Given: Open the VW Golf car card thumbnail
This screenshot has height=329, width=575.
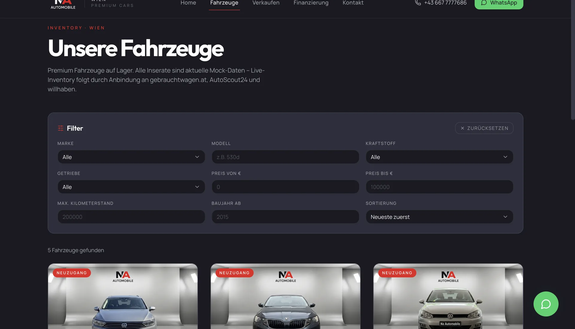Looking at the screenshot, I should coord(448,296).
